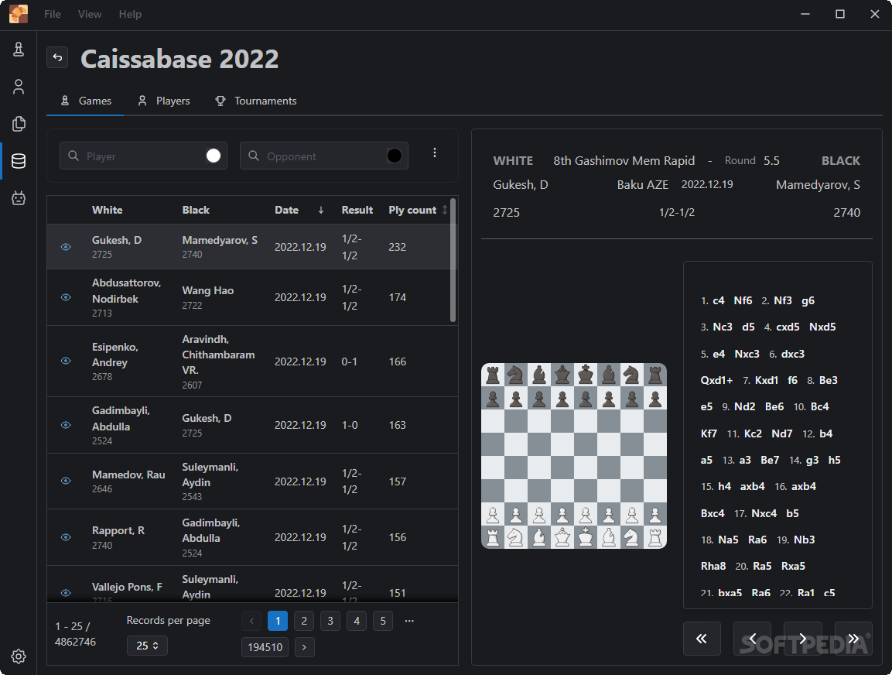Click the application logo icon
The width and height of the screenshot is (892, 675).
click(19, 14)
